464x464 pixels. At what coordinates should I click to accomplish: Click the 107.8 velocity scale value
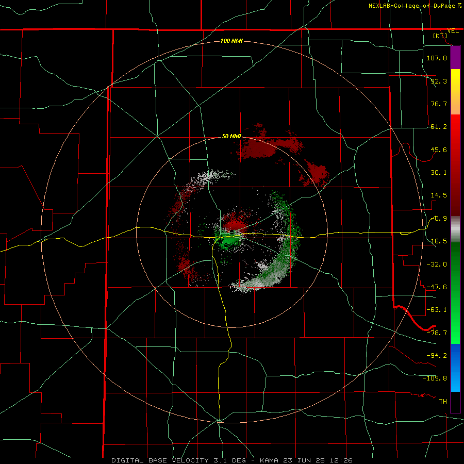click(x=437, y=58)
